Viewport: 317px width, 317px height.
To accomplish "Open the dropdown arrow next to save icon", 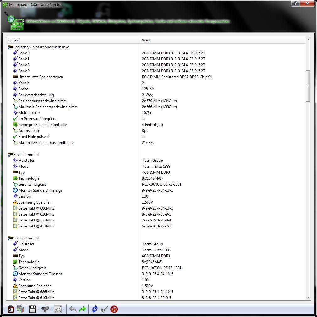I will (38, 309).
